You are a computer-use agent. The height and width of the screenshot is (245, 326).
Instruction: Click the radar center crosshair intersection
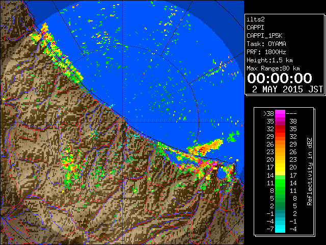[122, 122]
